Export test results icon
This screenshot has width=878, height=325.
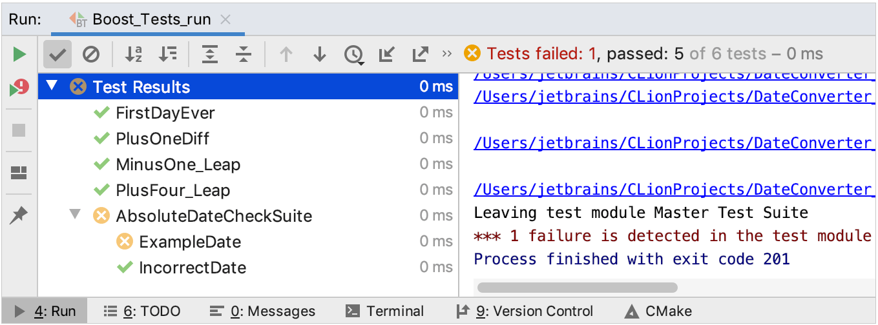click(421, 55)
